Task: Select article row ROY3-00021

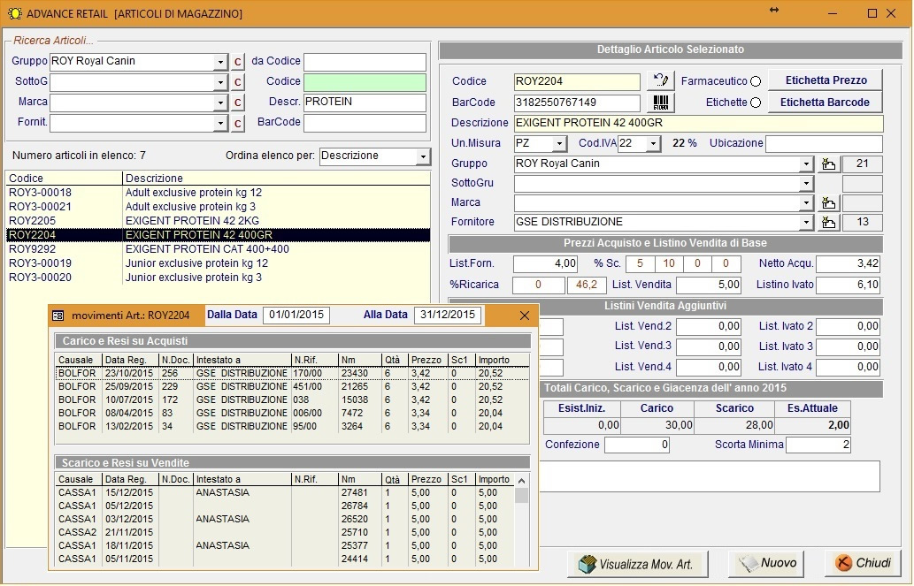Action: point(218,207)
